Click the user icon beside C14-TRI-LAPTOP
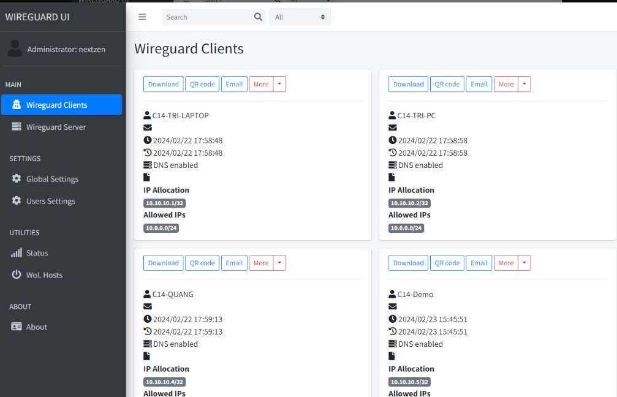The width and height of the screenshot is (617, 397). pyautogui.click(x=147, y=115)
